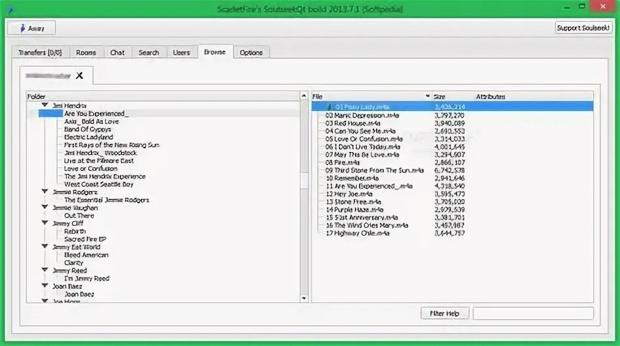Open the Band Of Gypsys folder

pos(88,129)
